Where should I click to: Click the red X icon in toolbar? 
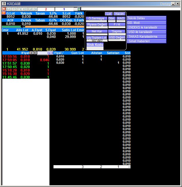4,9
